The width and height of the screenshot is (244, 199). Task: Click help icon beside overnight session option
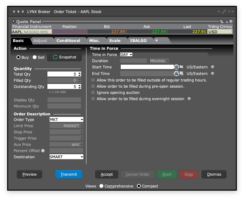pyautogui.click(x=189, y=99)
